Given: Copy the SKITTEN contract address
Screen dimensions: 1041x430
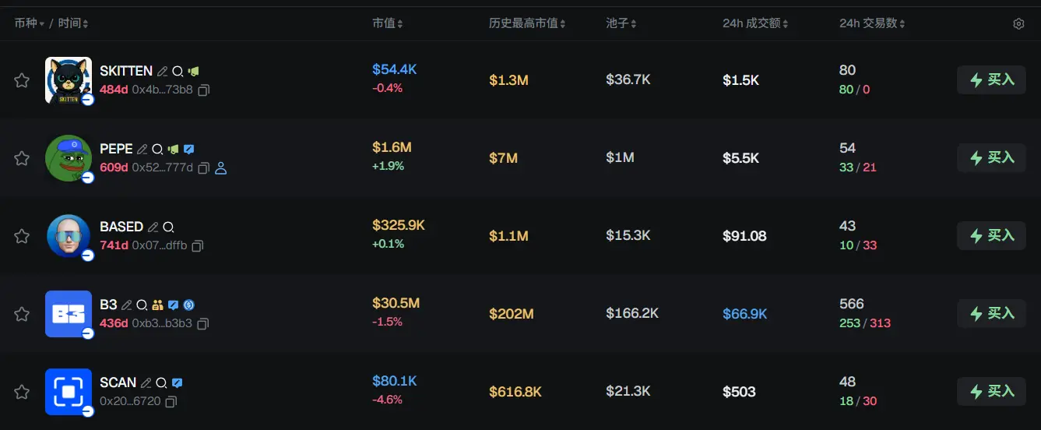Looking at the screenshot, I should (204, 90).
